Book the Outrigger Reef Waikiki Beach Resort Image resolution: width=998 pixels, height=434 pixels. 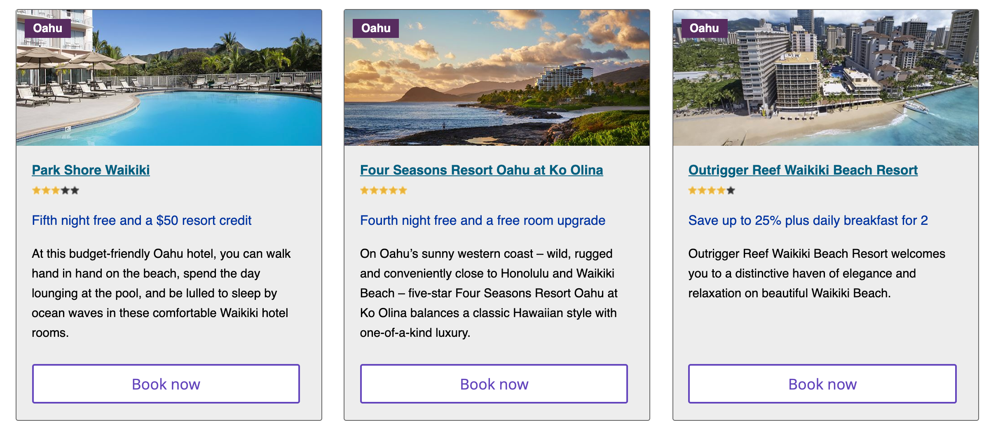click(x=822, y=384)
